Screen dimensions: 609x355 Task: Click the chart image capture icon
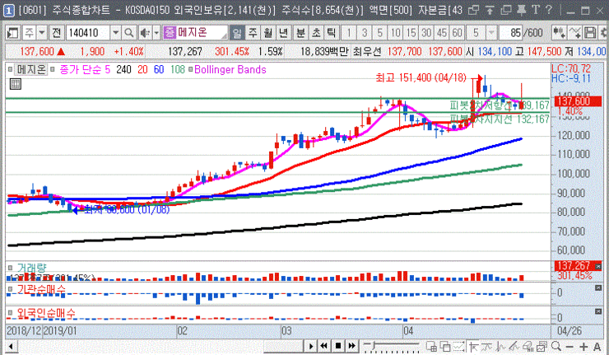click(542, 346)
